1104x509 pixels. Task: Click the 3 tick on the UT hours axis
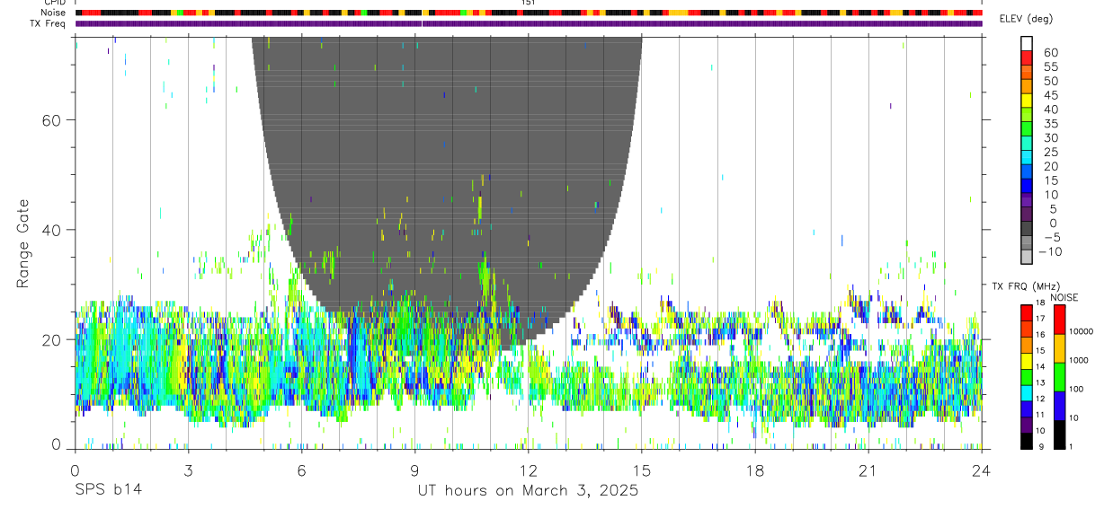[188, 470]
